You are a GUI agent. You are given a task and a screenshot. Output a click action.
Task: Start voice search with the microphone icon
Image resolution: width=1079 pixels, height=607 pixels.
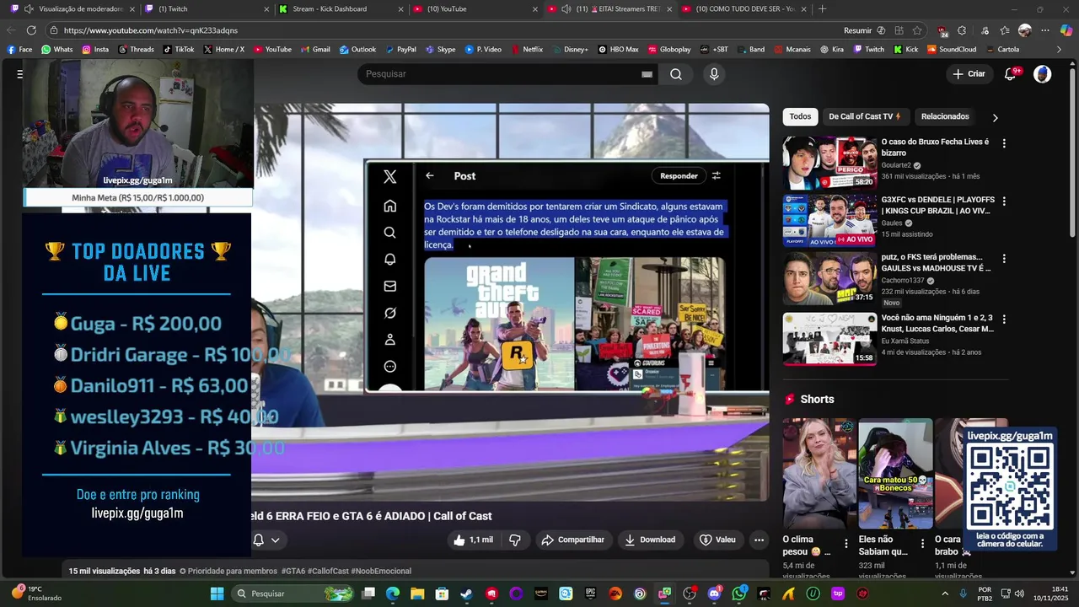(x=714, y=74)
